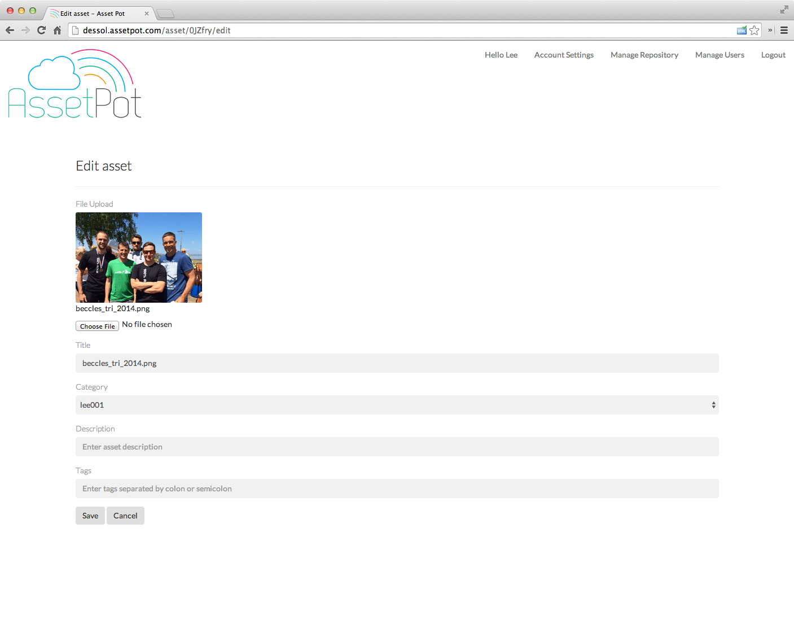This screenshot has height=628, width=794.
Task: Click the File Upload label
Action: [x=94, y=204]
